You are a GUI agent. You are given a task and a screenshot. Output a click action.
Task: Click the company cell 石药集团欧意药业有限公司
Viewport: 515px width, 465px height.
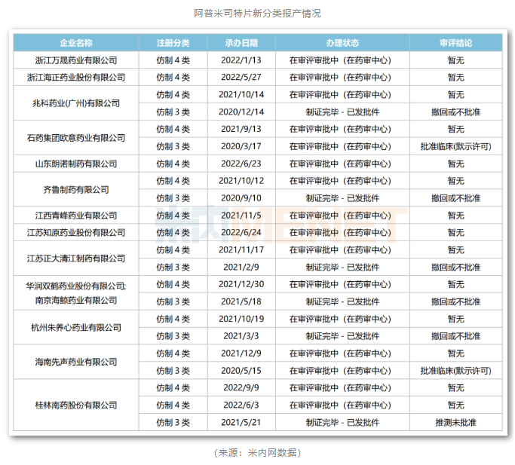(76, 138)
